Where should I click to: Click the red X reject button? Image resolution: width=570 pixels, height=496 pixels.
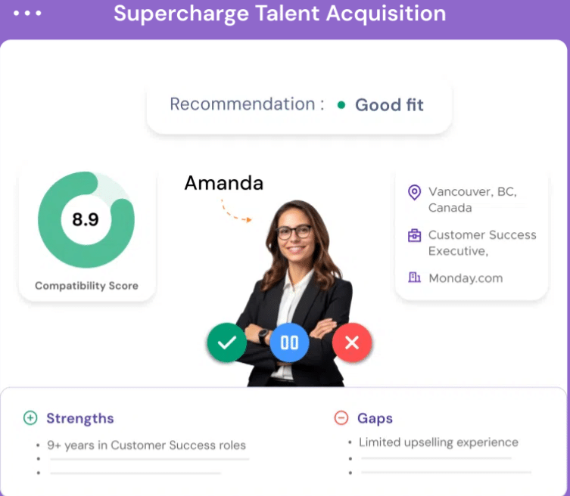(x=352, y=343)
